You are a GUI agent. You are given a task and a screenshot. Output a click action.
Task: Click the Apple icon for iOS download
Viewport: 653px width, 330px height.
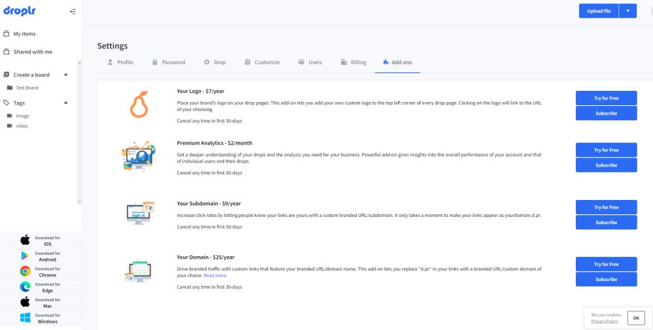click(x=25, y=240)
